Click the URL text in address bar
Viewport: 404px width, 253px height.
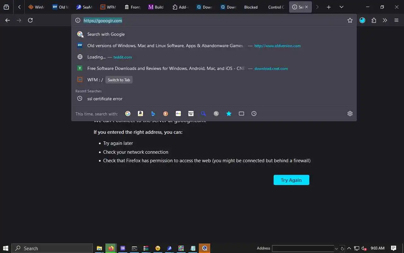(x=103, y=20)
